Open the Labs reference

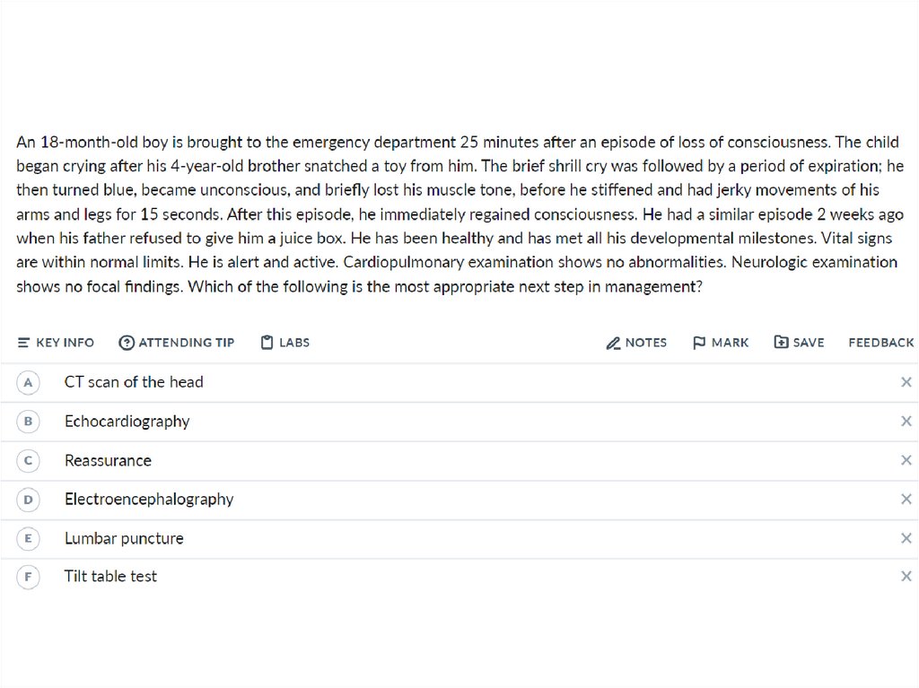pos(284,343)
